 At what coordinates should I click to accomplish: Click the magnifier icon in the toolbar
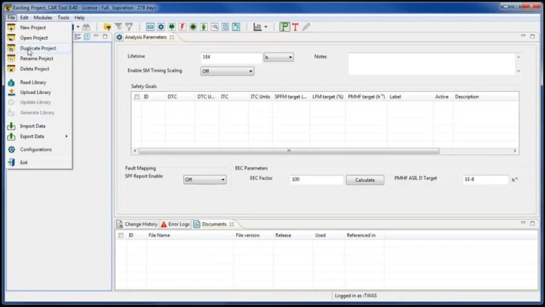coord(215,27)
